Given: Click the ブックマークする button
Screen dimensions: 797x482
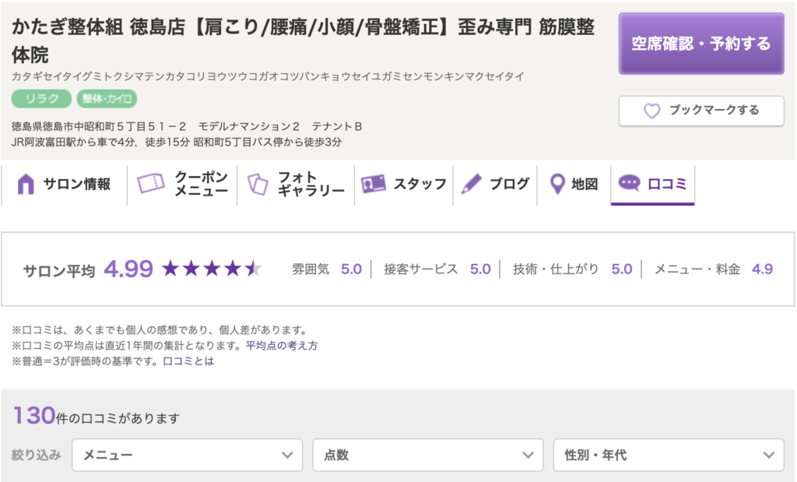Looking at the screenshot, I should coord(701,111).
